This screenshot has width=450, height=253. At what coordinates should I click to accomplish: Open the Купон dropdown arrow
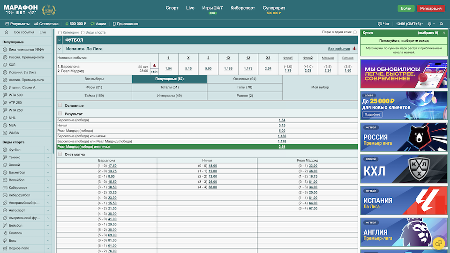coord(444,33)
